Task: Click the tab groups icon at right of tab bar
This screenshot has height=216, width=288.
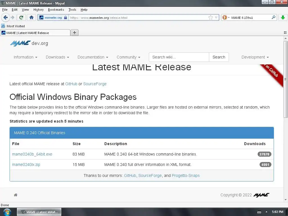Action: click(285, 33)
